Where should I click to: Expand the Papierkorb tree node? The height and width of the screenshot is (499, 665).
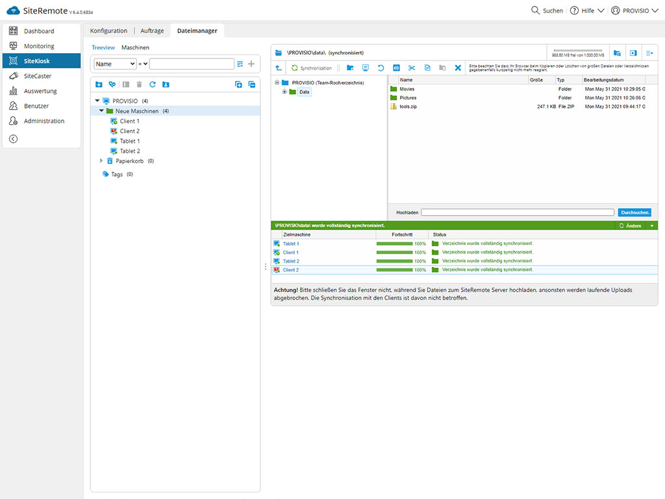101,160
